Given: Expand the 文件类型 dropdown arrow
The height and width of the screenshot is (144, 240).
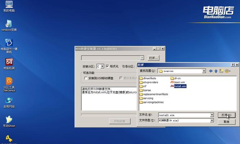Looking at the screenshot, I should [x=212, y=121].
